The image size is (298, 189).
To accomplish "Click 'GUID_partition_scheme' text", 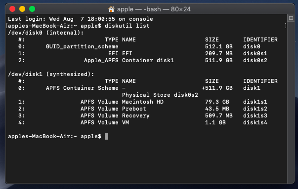I will pos(82,47).
